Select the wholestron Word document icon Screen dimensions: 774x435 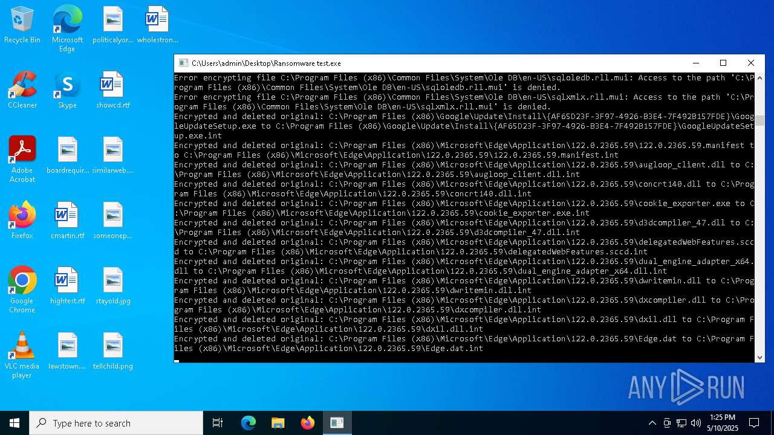[157, 25]
